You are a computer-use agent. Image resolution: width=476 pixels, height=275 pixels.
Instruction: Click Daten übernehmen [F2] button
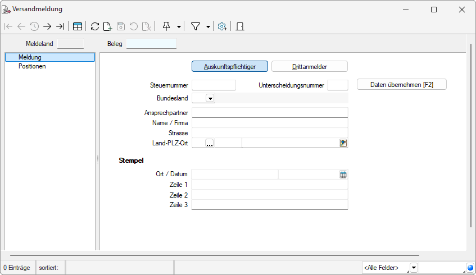tap(401, 85)
